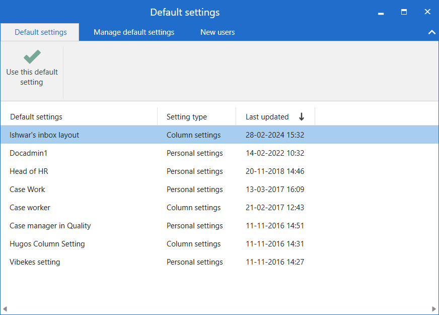Click Column settings type for Hugos Column Setting
Image resolution: width=439 pixels, height=315 pixels.
pos(193,244)
